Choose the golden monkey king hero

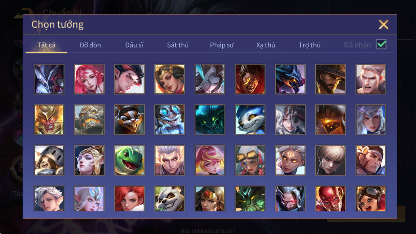[x=49, y=120]
